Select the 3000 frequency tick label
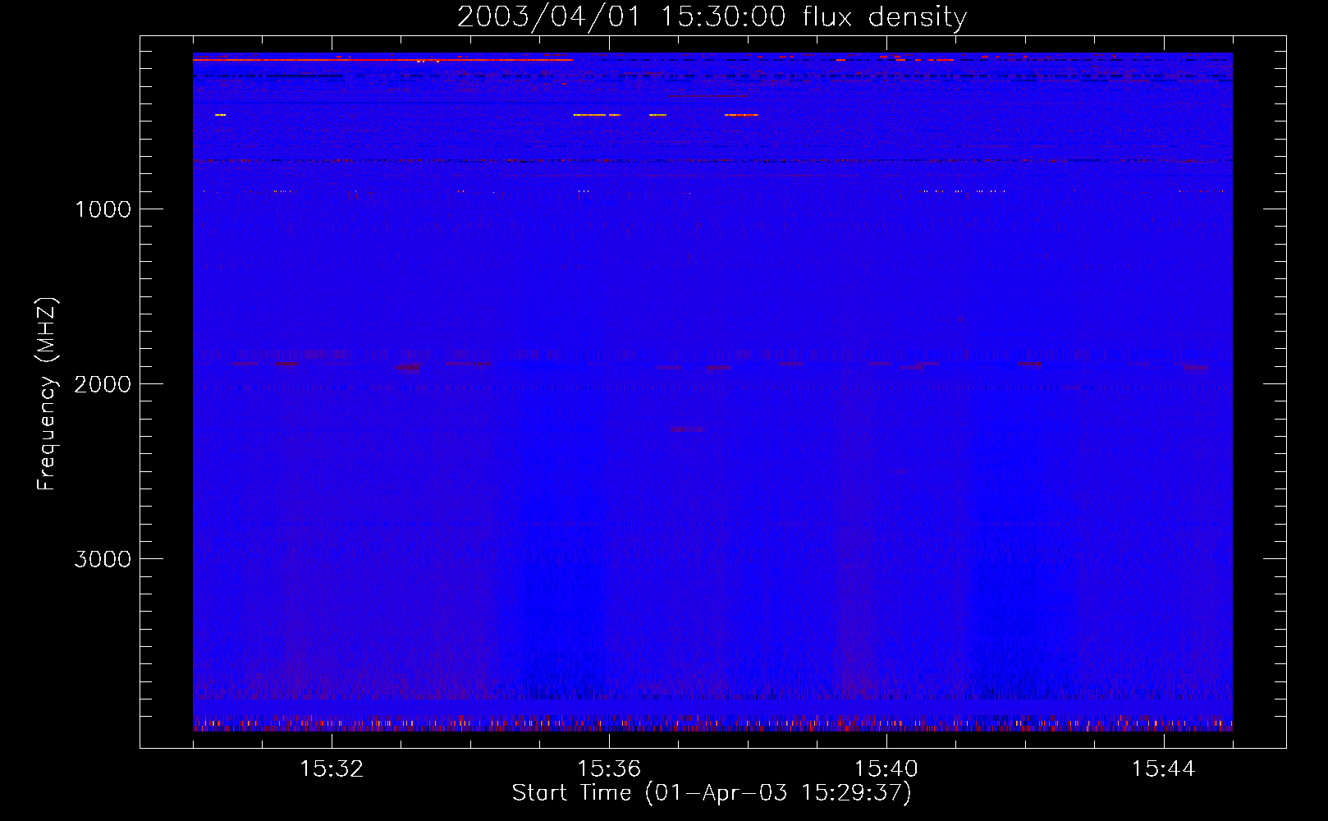 [103, 559]
